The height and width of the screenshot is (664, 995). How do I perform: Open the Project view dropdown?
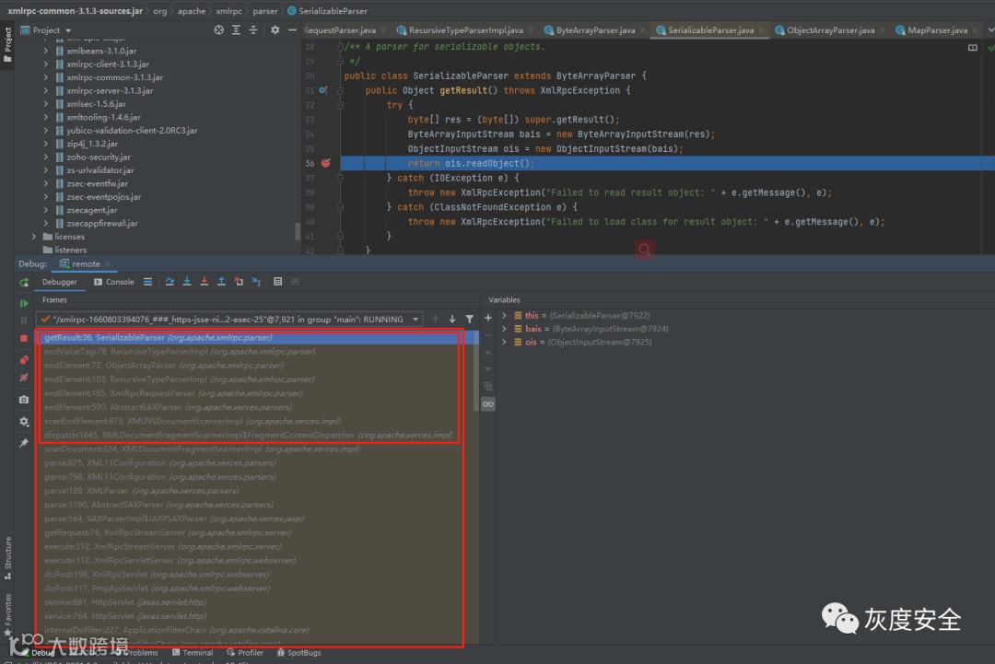point(46,29)
